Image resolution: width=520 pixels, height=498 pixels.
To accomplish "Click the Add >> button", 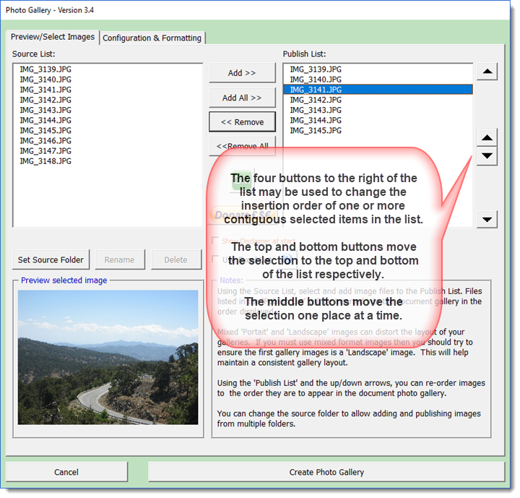I will click(242, 73).
